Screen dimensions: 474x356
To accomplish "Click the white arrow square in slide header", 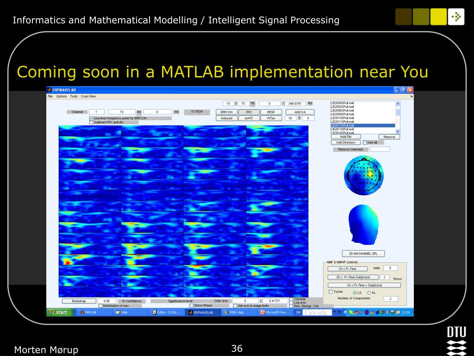I will (x=456, y=17).
